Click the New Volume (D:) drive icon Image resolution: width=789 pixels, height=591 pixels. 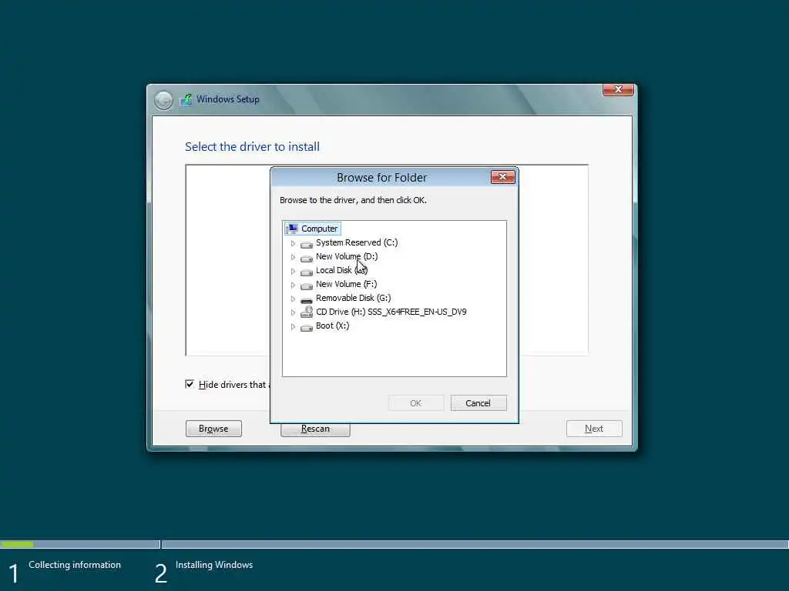(307, 258)
